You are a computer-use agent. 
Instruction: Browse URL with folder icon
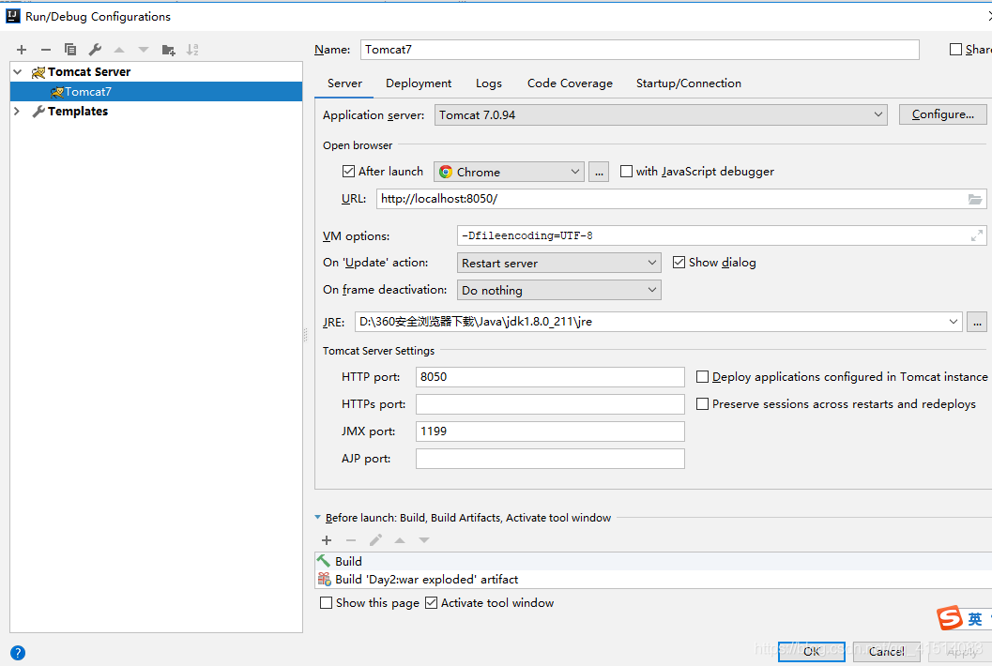(975, 199)
